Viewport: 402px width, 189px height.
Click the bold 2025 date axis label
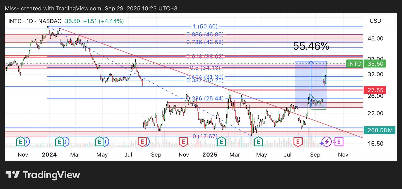[x=210, y=155]
